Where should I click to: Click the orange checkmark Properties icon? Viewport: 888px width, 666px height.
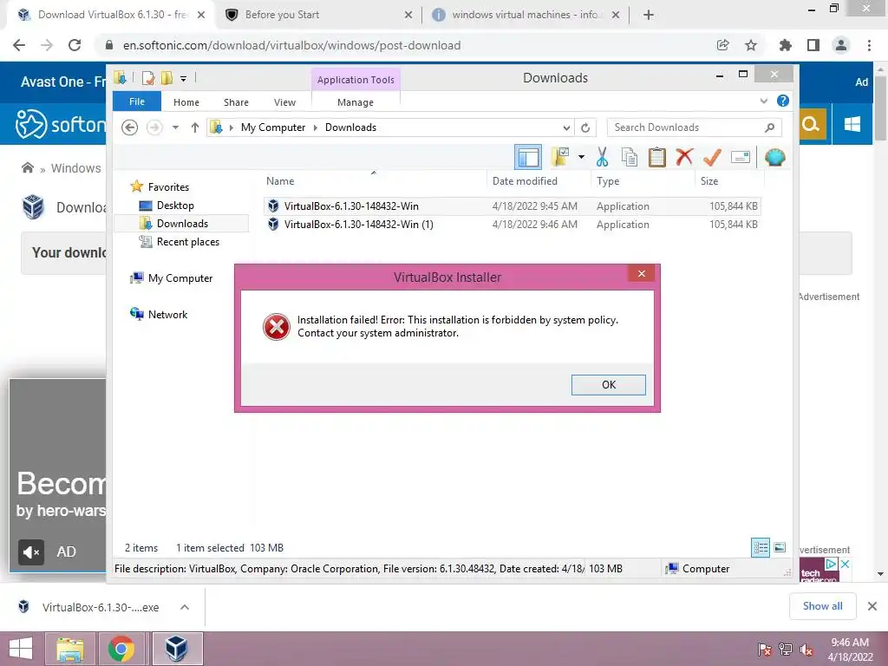click(712, 157)
